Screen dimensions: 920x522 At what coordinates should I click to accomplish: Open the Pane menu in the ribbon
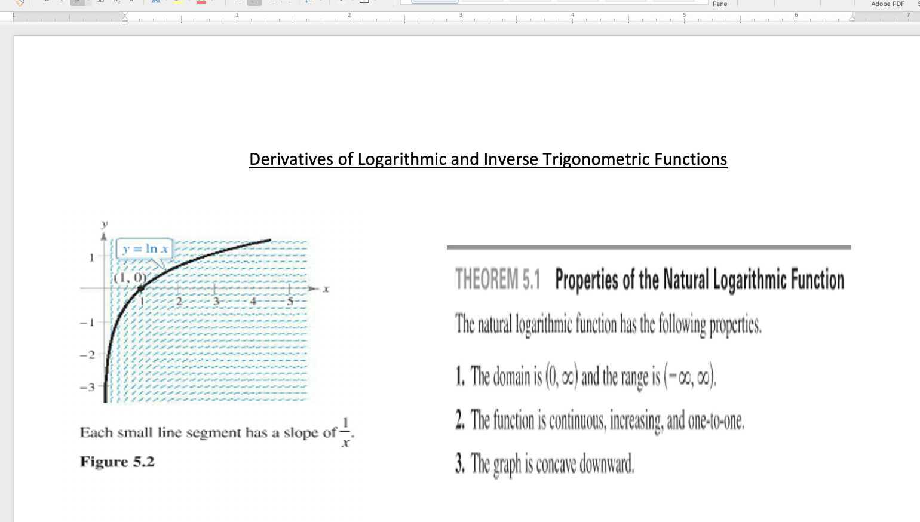[x=719, y=4]
